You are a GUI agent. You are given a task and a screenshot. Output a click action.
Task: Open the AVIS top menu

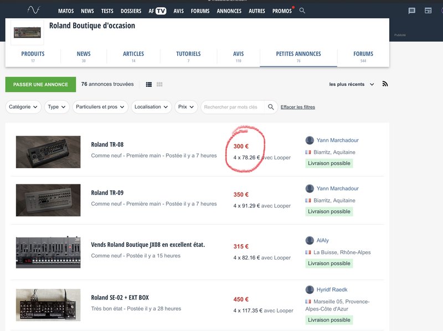178,11
